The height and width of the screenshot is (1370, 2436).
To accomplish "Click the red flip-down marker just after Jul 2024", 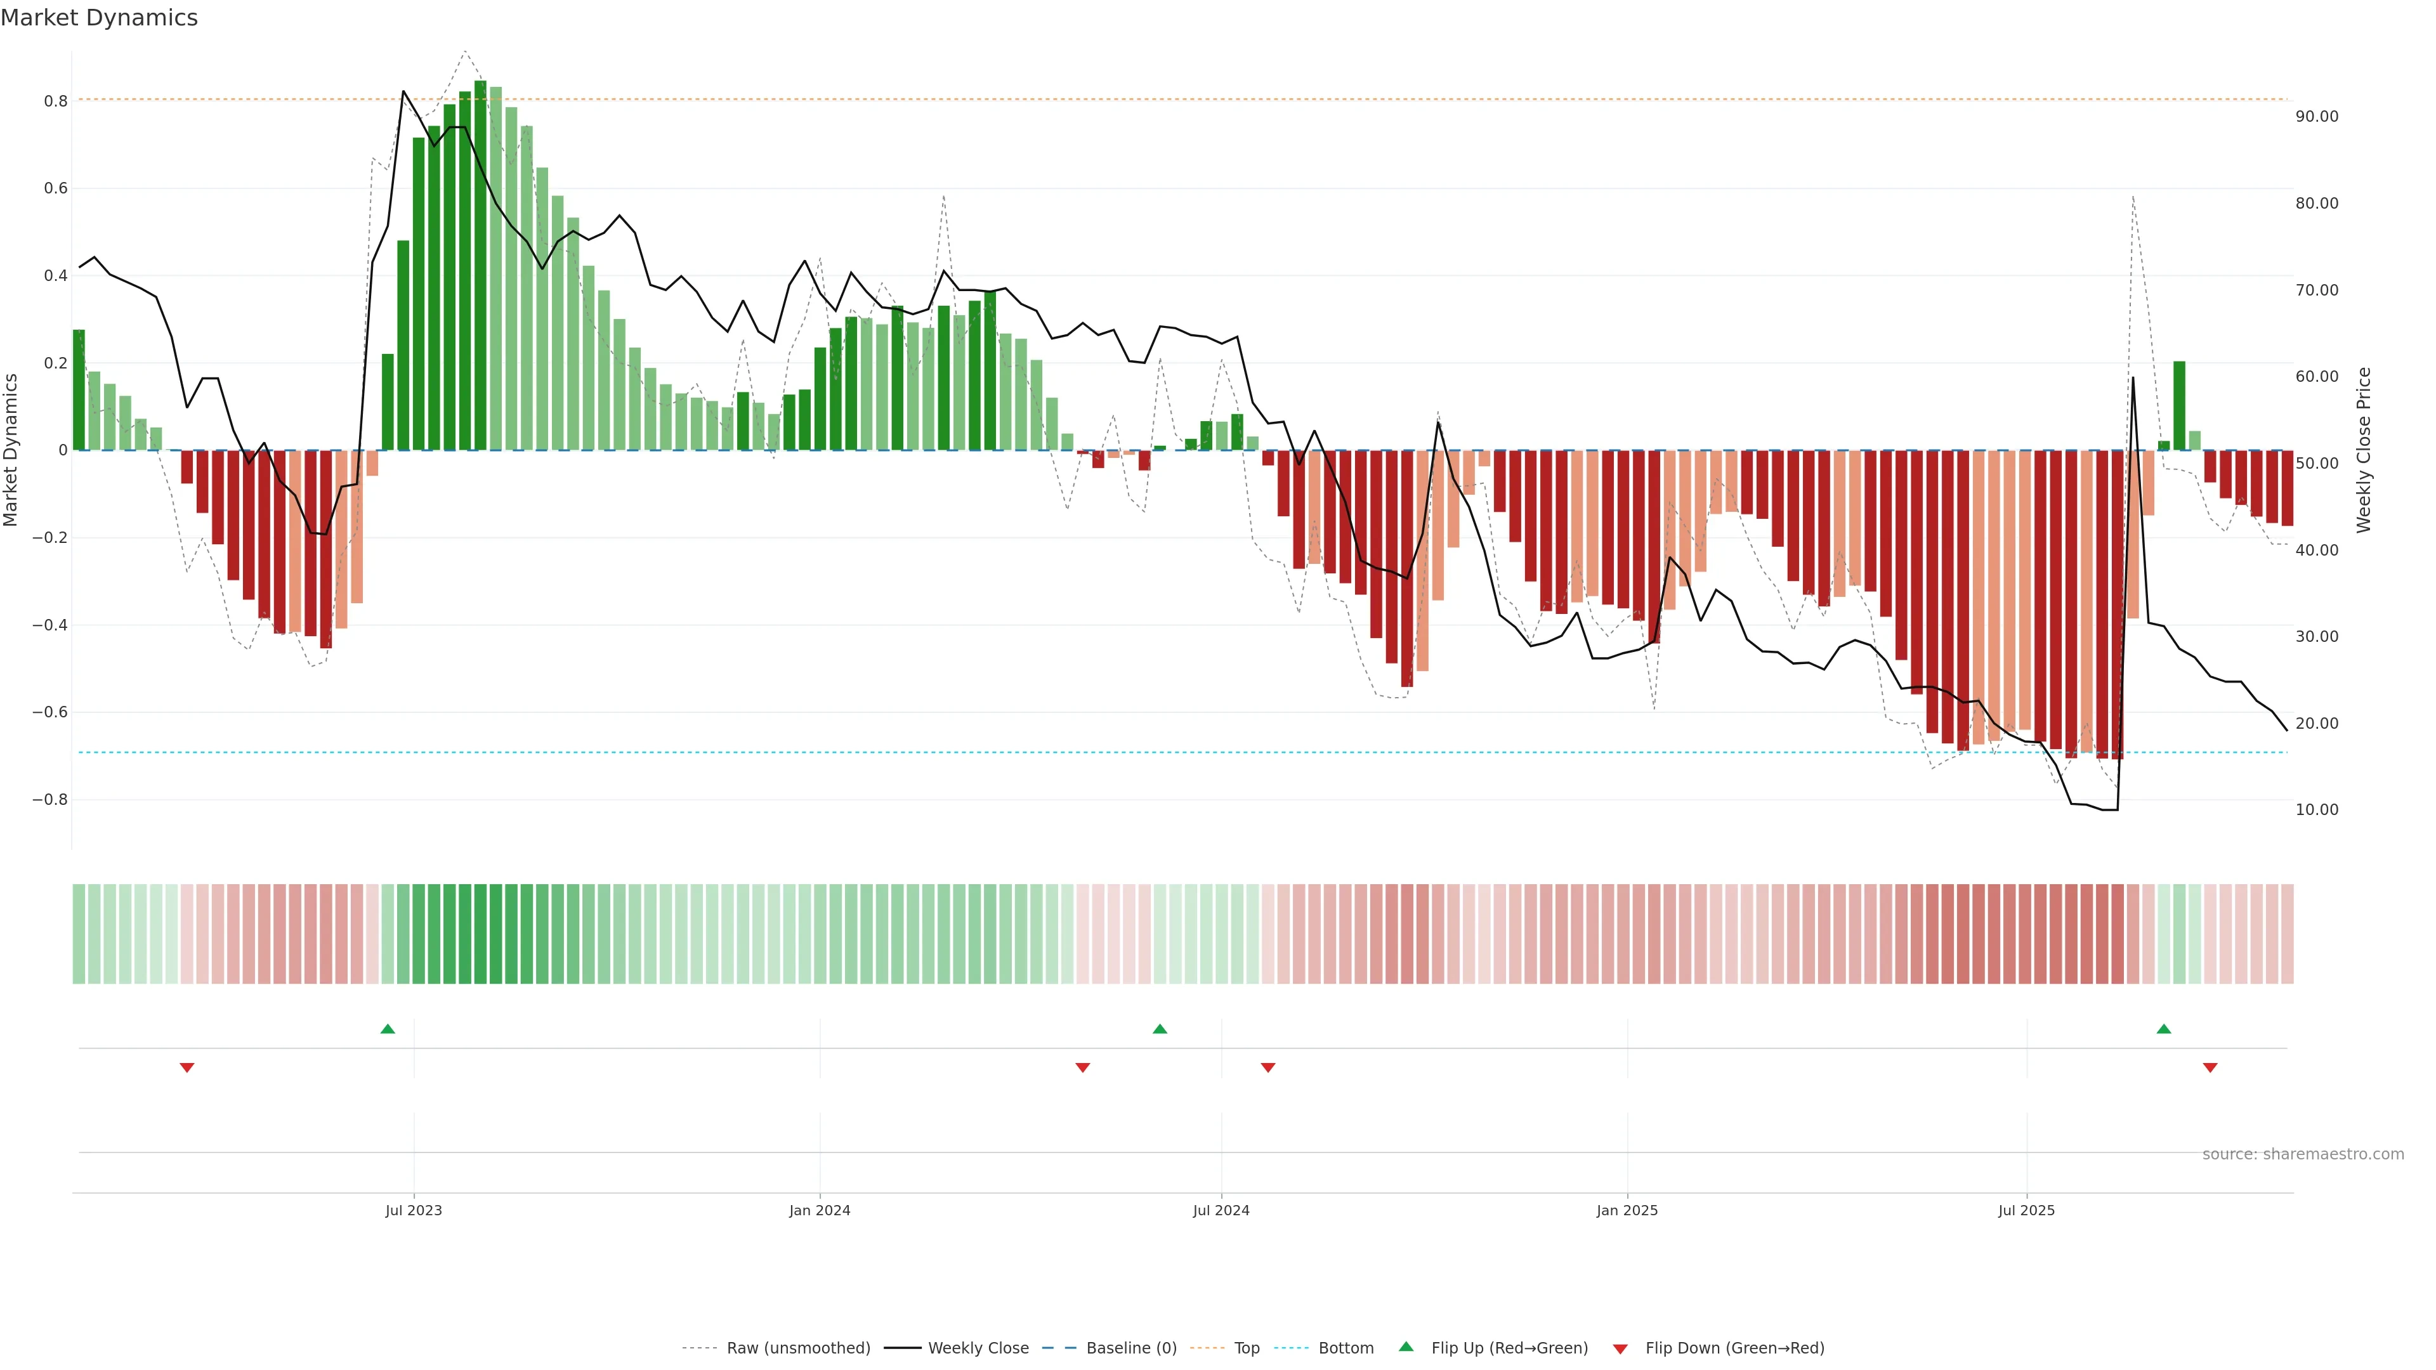I will tap(1268, 1067).
